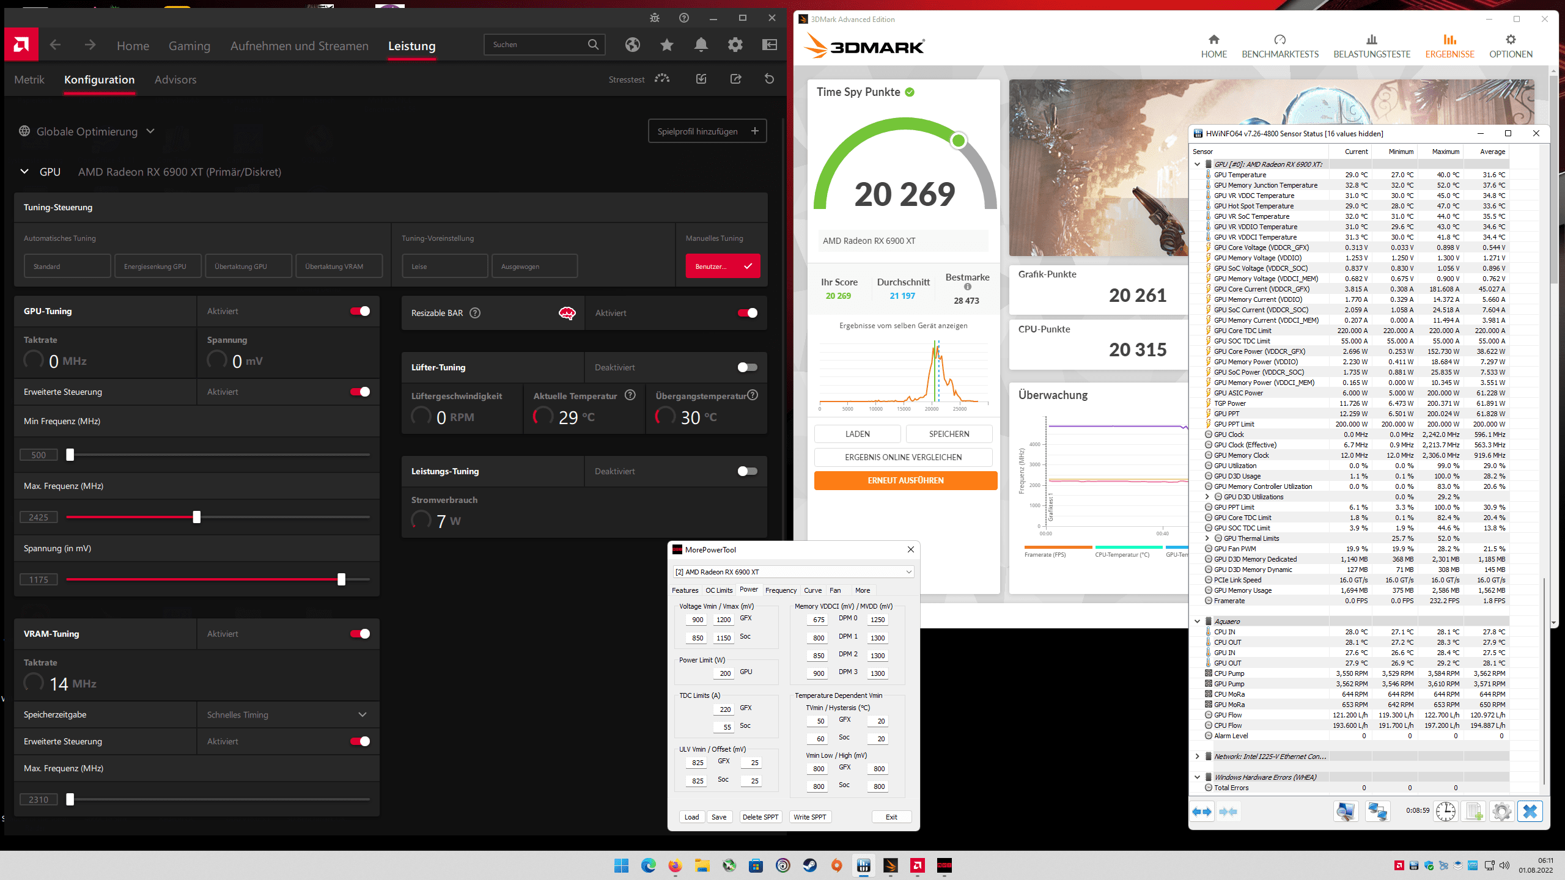Collapse the Aquaero sensor group

[1198, 621]
